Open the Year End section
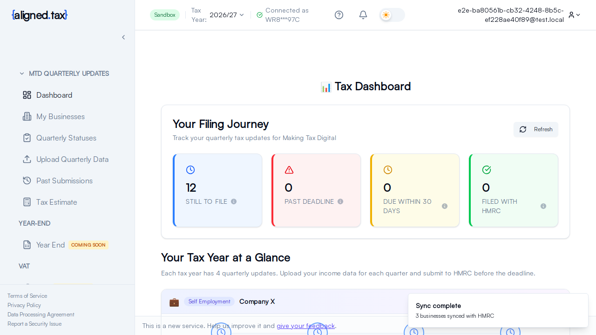596x335 pixels. pos(51,245)
